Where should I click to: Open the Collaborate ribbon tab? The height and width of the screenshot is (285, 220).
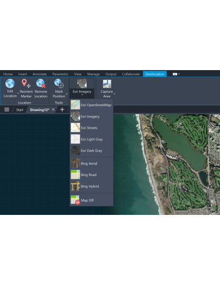point(131,74)
